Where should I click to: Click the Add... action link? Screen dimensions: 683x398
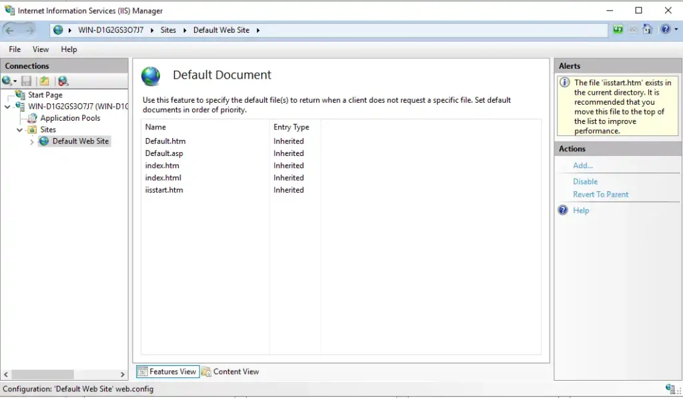[x=583, y=165]
